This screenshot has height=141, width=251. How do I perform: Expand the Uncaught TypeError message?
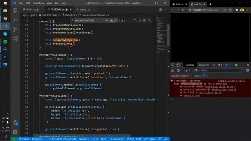(175, 81)
